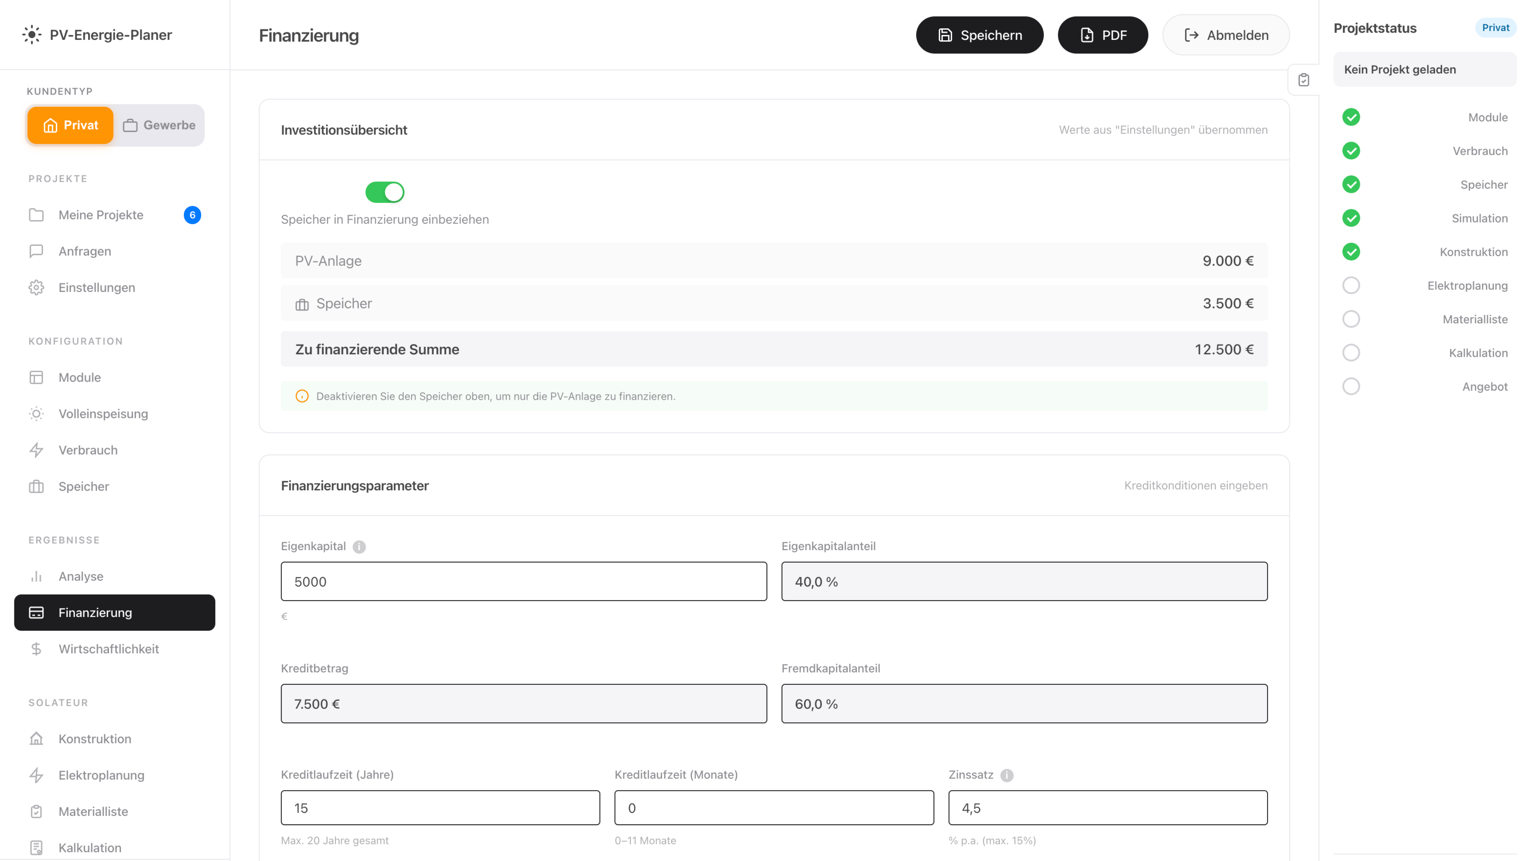Select the Privat customer type

click(x=70, y=126)
